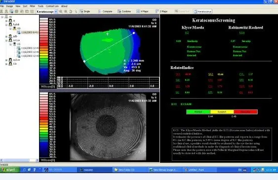This screenshot has width=278, height=180.
Task: Click the red Abnormal segment of KCI bar
Action: coord(245,112)
